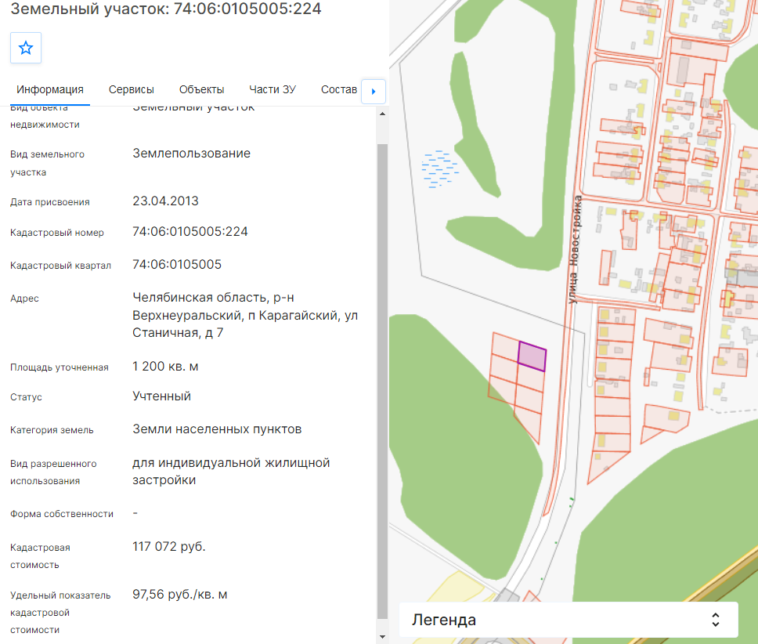The image size is (758, 644).
Task: Click the scrollbar down arrow
Action: tap(382, 637)
